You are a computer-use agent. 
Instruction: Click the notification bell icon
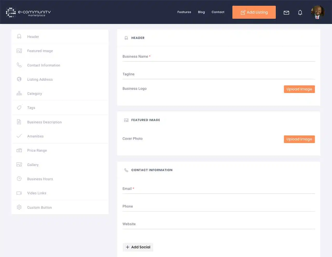300,12
